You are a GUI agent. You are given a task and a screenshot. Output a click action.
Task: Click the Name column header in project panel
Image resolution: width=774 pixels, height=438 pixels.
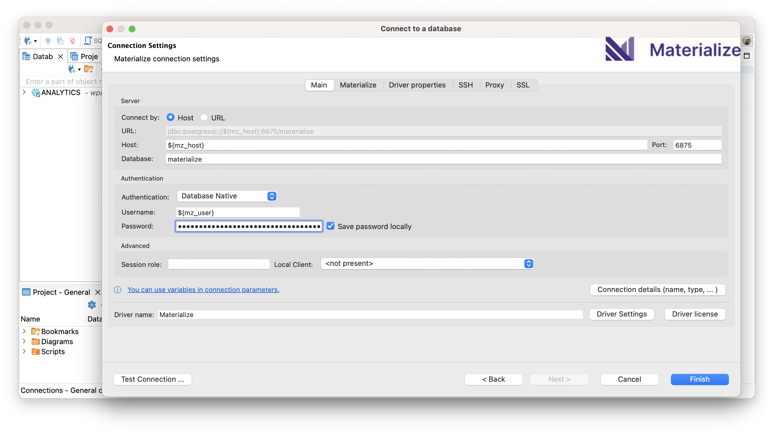(x=30, y=319)
